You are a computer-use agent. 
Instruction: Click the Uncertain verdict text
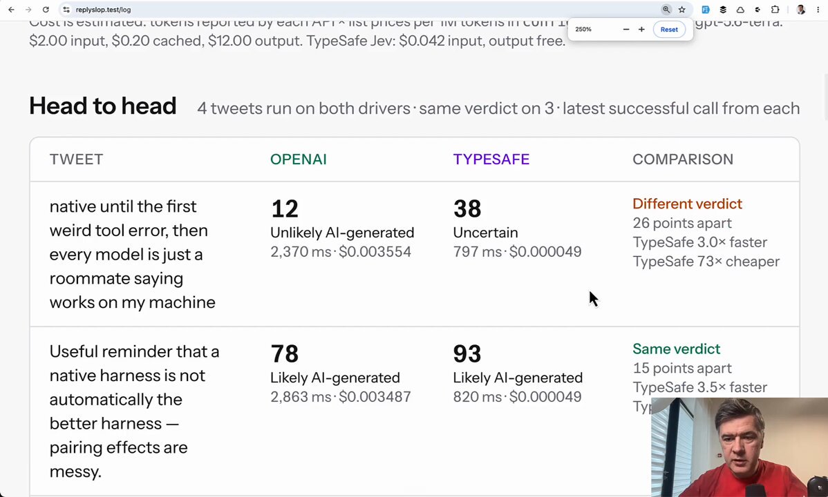pos(485,233)
